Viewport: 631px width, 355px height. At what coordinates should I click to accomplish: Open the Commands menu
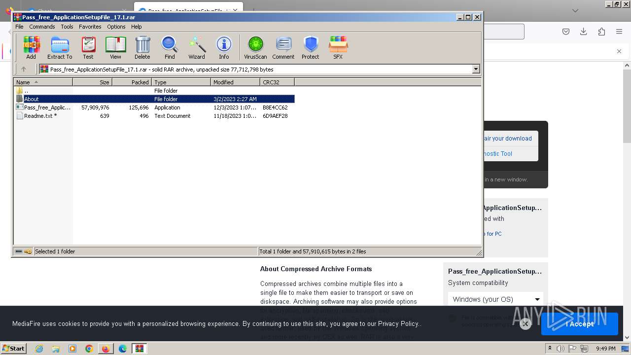coord(42,27)
